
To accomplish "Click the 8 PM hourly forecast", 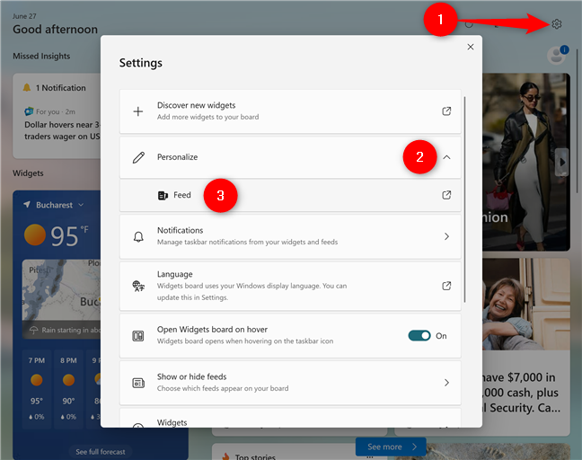I will click(68, 389).
